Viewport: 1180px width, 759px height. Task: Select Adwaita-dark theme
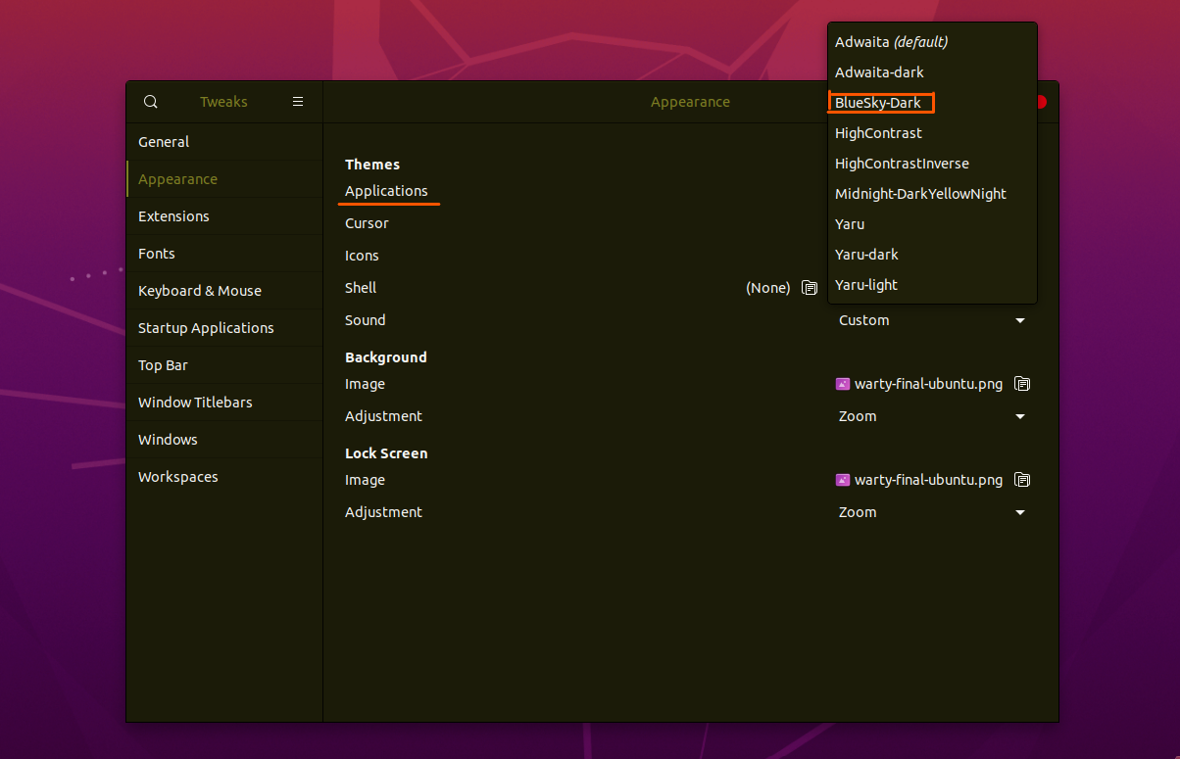932,72
